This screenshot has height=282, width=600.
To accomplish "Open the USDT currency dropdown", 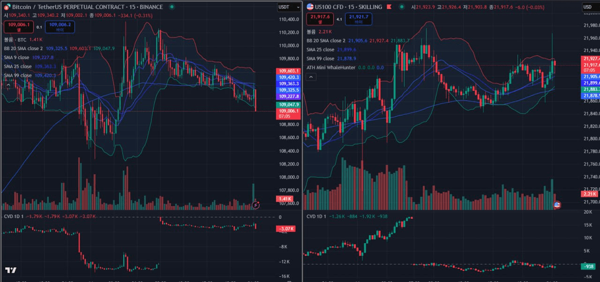I will point(287,7).
